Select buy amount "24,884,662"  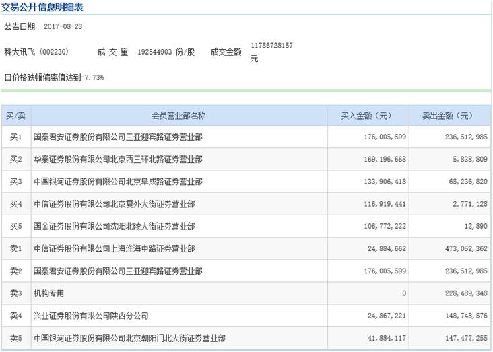point(387,248)
